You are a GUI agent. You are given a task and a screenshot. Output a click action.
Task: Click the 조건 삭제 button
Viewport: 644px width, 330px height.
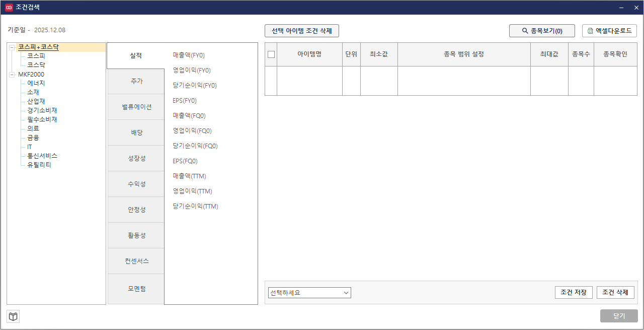pyautogui.click(x=615, y=293)
